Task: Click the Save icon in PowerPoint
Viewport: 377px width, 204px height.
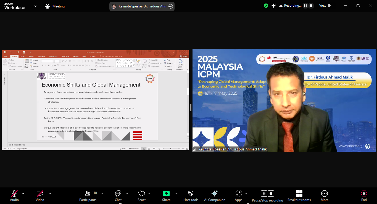Action: (5, 52)
